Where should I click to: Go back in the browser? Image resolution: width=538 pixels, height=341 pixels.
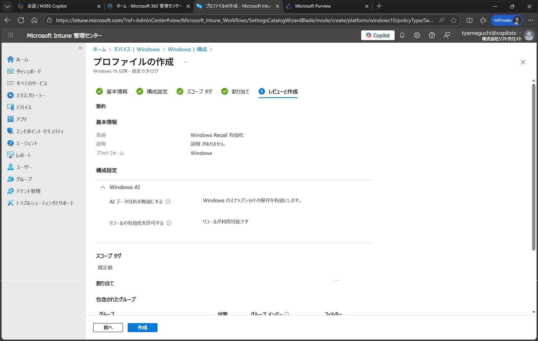8,20
